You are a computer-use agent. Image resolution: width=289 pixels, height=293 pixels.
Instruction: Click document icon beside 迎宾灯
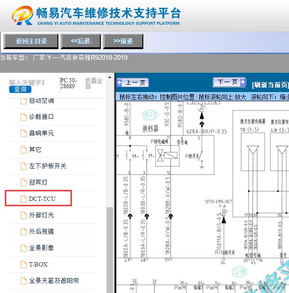click(24, 183)
